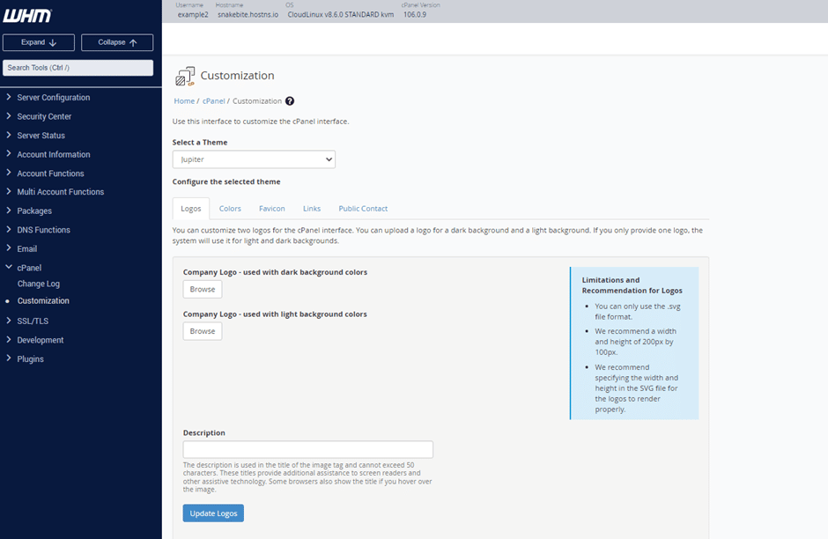
Task: Click 'Limitations and Recommendation for Logos' heading
Action: click(x=632, y=285)
